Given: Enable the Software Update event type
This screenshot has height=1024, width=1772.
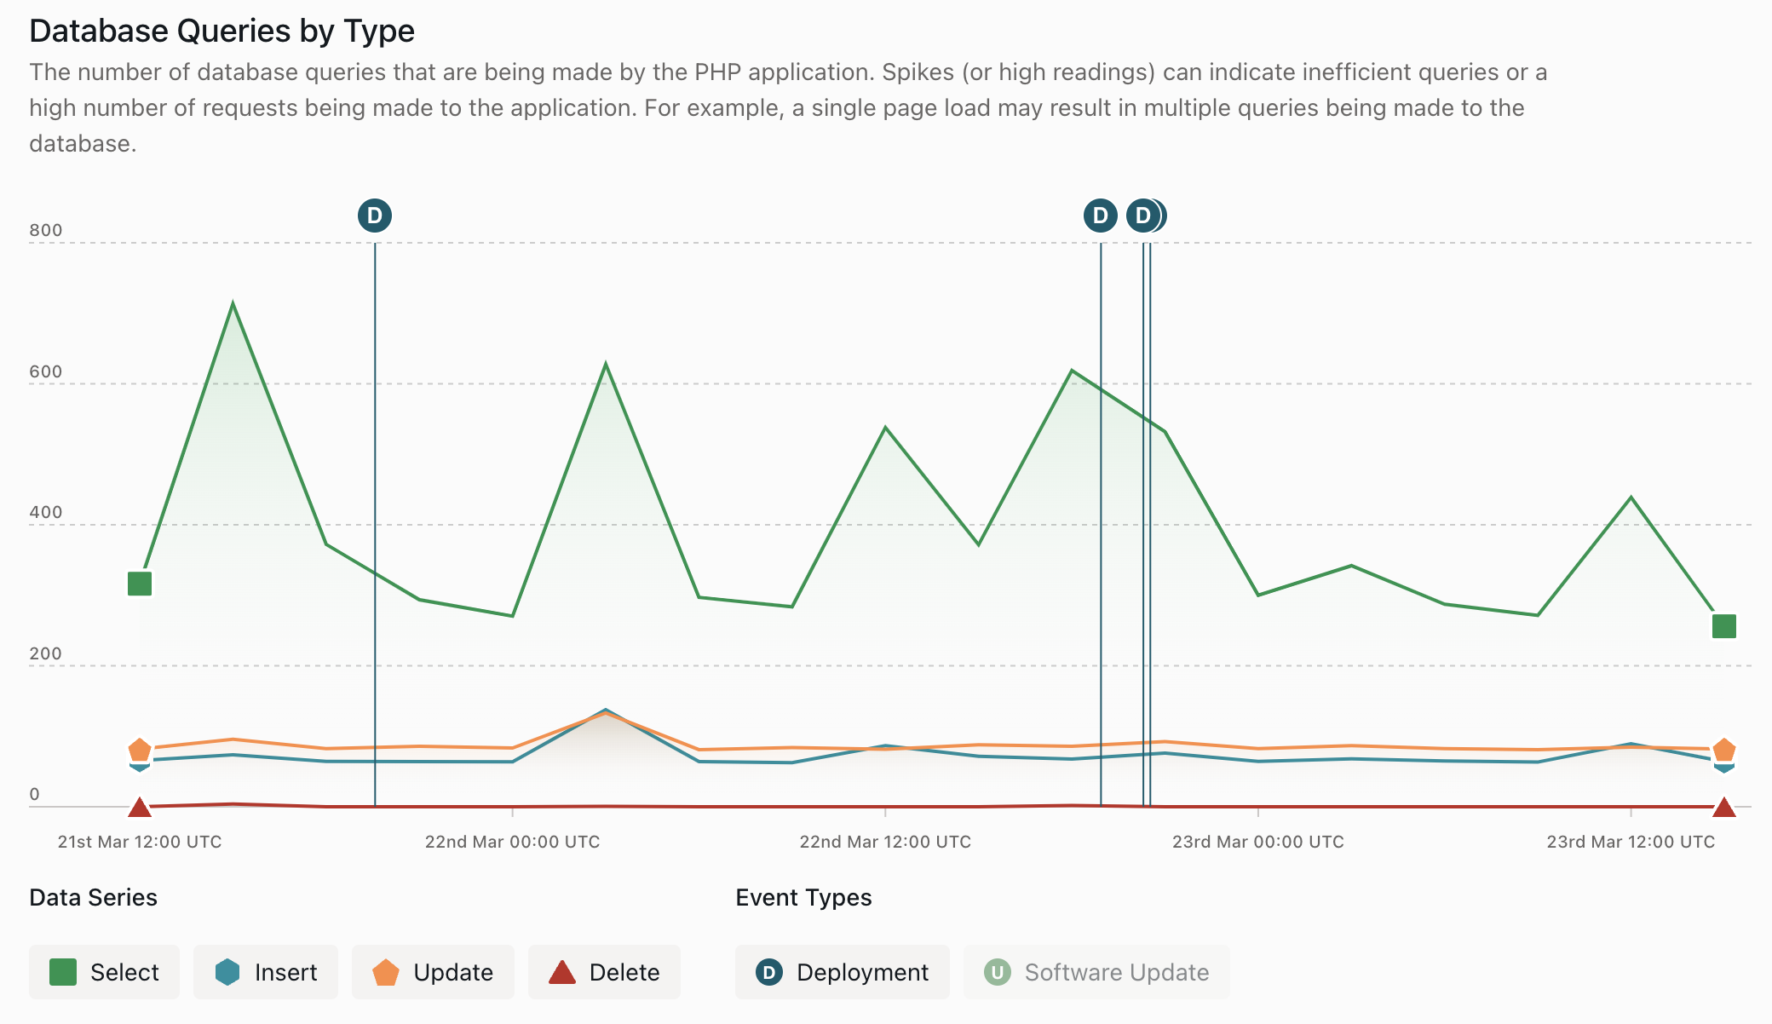Looking at the screenshot, I should point(1096,972).
